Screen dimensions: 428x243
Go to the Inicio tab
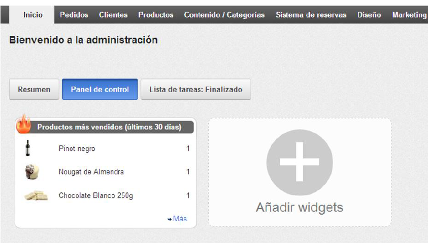click(x=33, y=15)
